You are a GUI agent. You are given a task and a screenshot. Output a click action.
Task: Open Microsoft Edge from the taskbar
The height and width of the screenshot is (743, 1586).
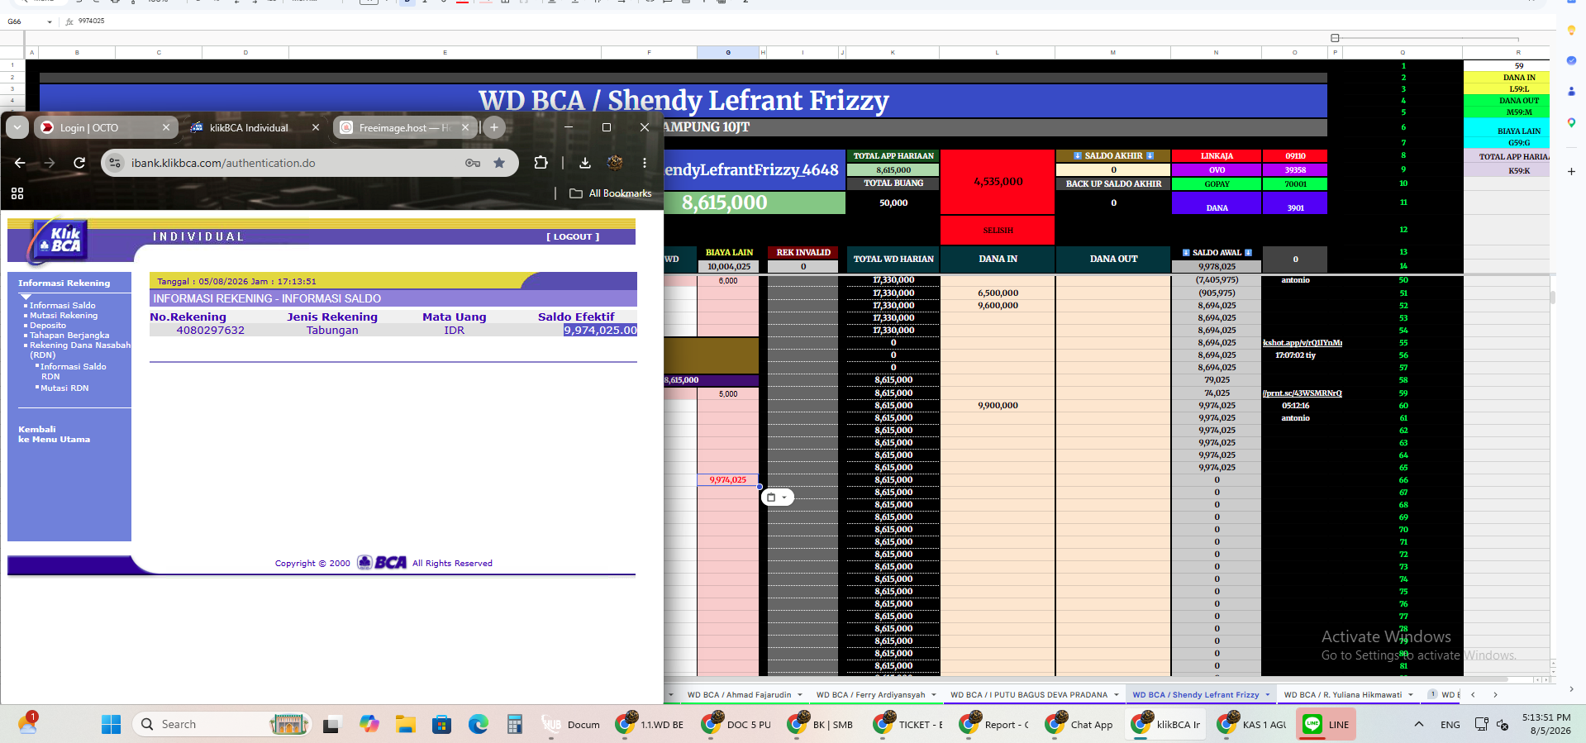click(x=479, y=725)
